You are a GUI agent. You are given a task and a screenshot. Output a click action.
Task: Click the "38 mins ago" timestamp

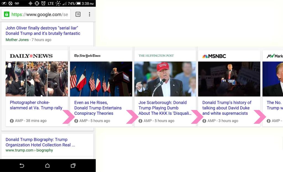point(36,121)
